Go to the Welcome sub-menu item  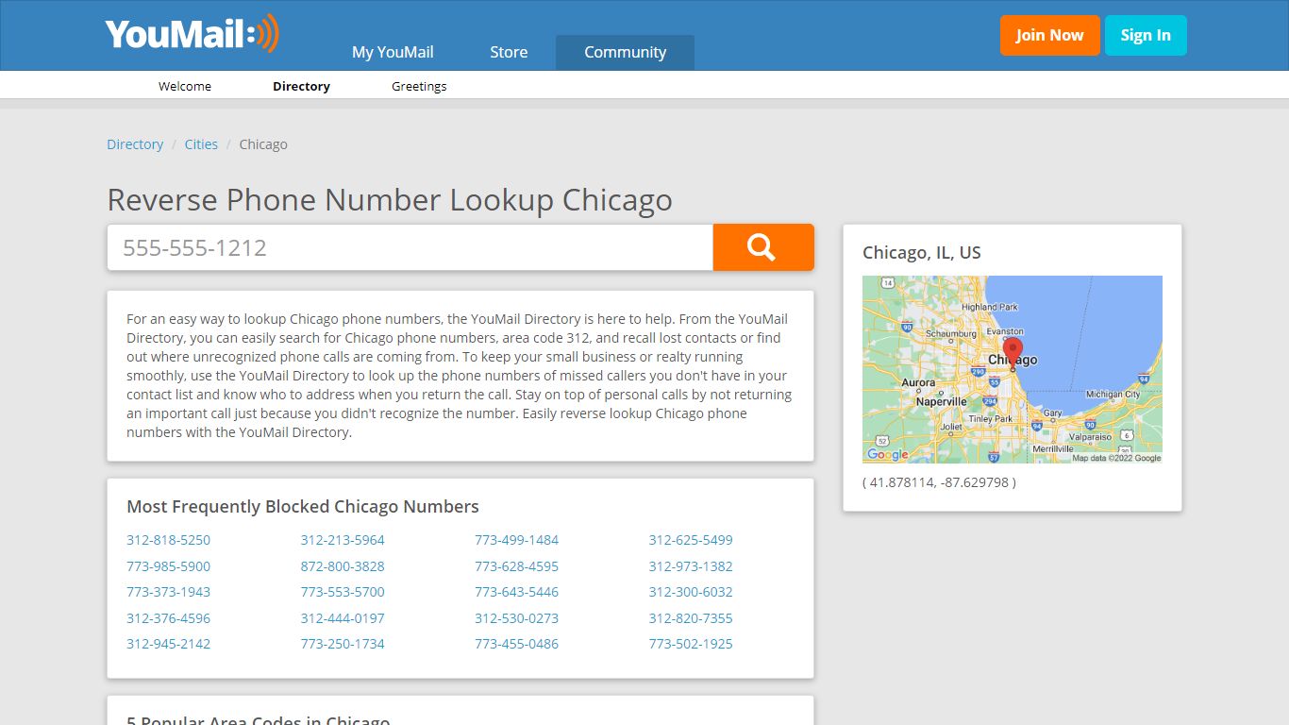(185, 86)
